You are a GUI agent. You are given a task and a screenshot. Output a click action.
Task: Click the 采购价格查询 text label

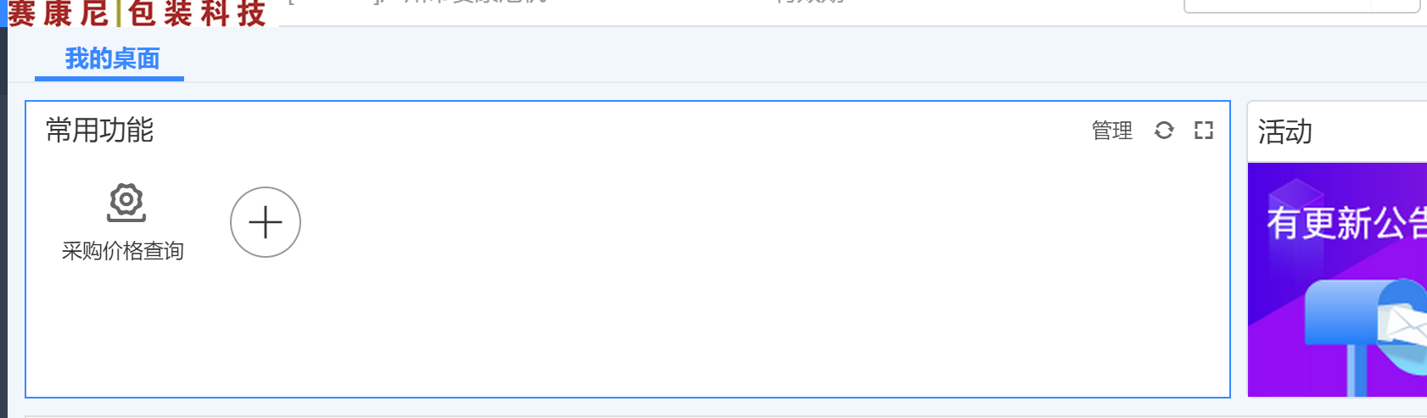pos(123,251)
